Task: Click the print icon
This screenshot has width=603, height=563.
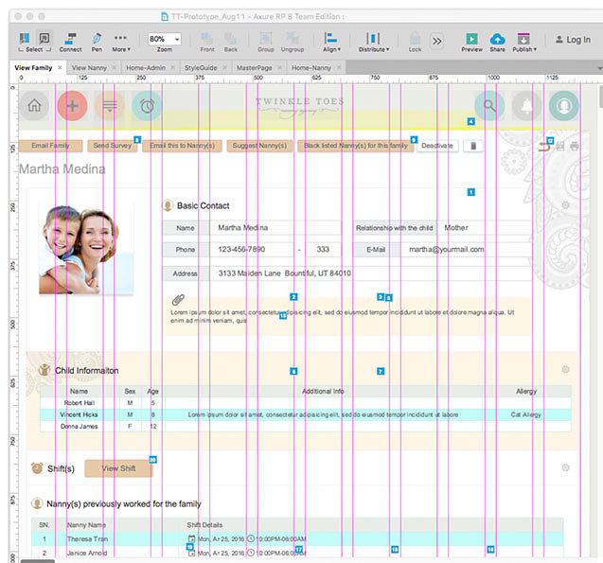Action: click(575, 146)
